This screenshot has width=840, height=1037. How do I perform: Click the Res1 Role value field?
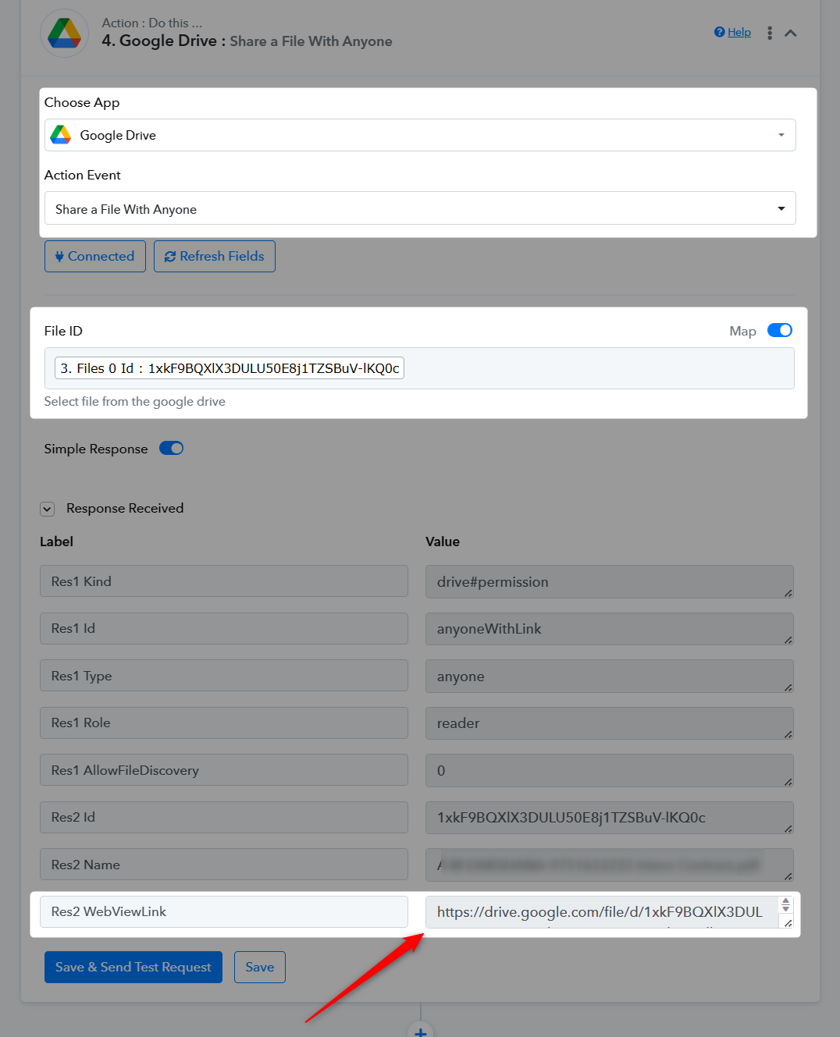click(x=609, y=723)
